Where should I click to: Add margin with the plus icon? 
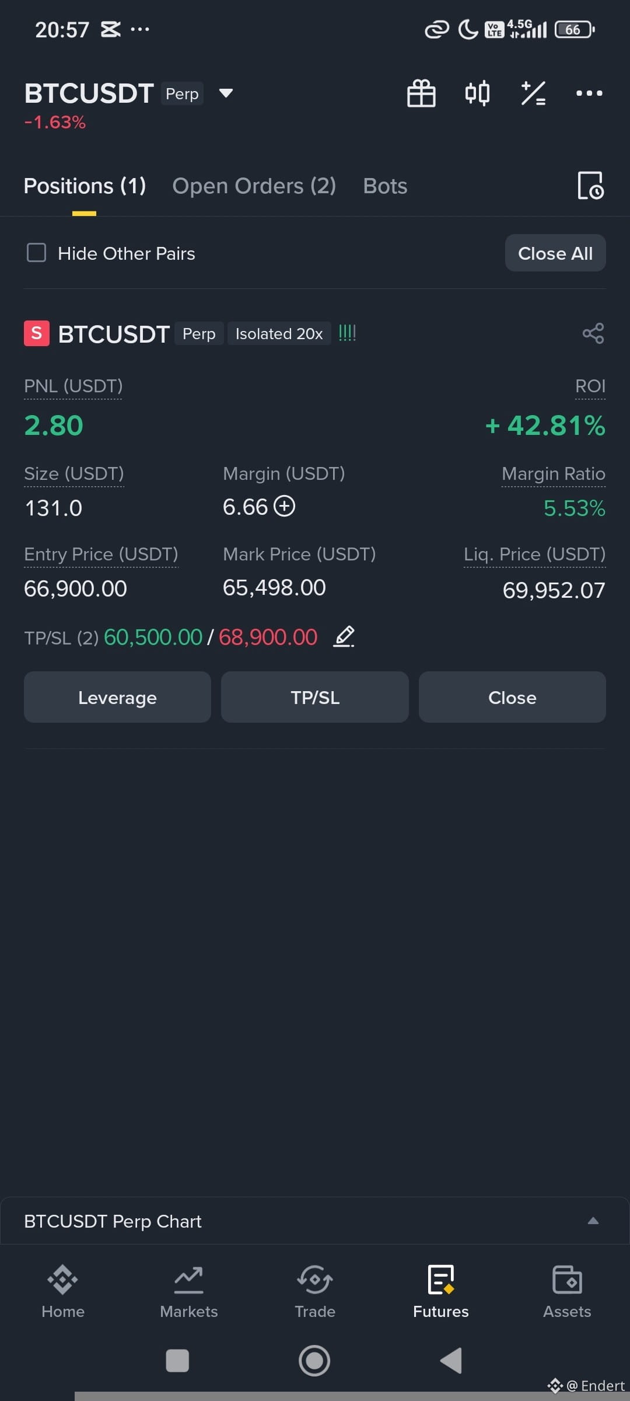click(x=285, y=506)
